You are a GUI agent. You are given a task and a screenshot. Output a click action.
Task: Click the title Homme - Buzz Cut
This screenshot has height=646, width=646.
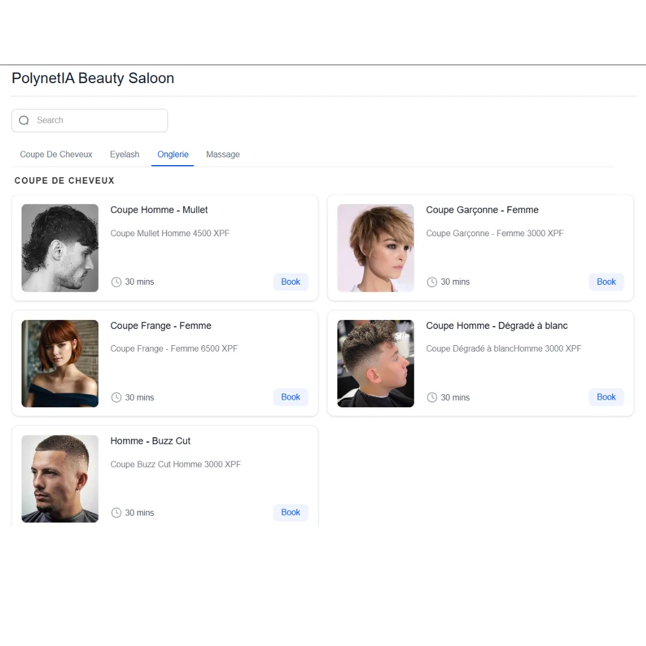[x=150, y=441]
